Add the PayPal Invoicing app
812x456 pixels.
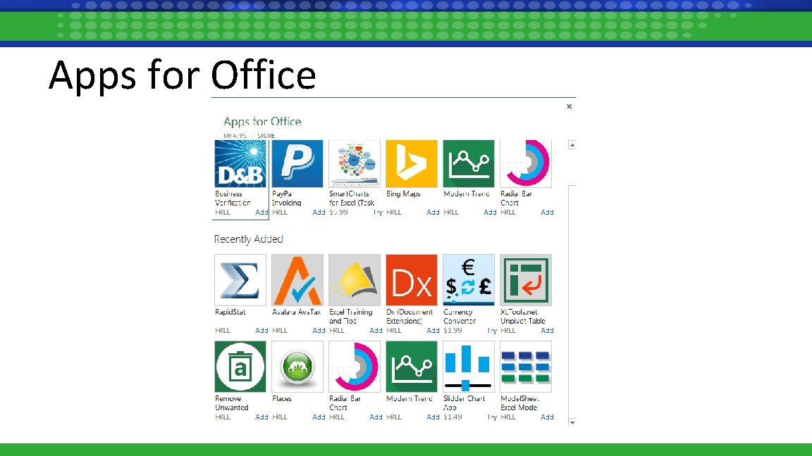pos(319,212)
